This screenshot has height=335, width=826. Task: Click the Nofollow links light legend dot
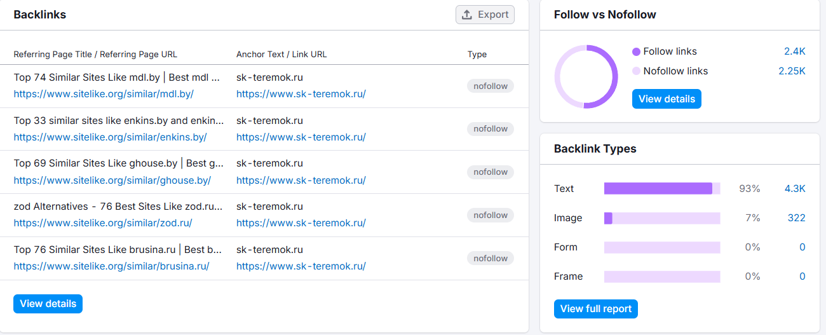[636, 72]
